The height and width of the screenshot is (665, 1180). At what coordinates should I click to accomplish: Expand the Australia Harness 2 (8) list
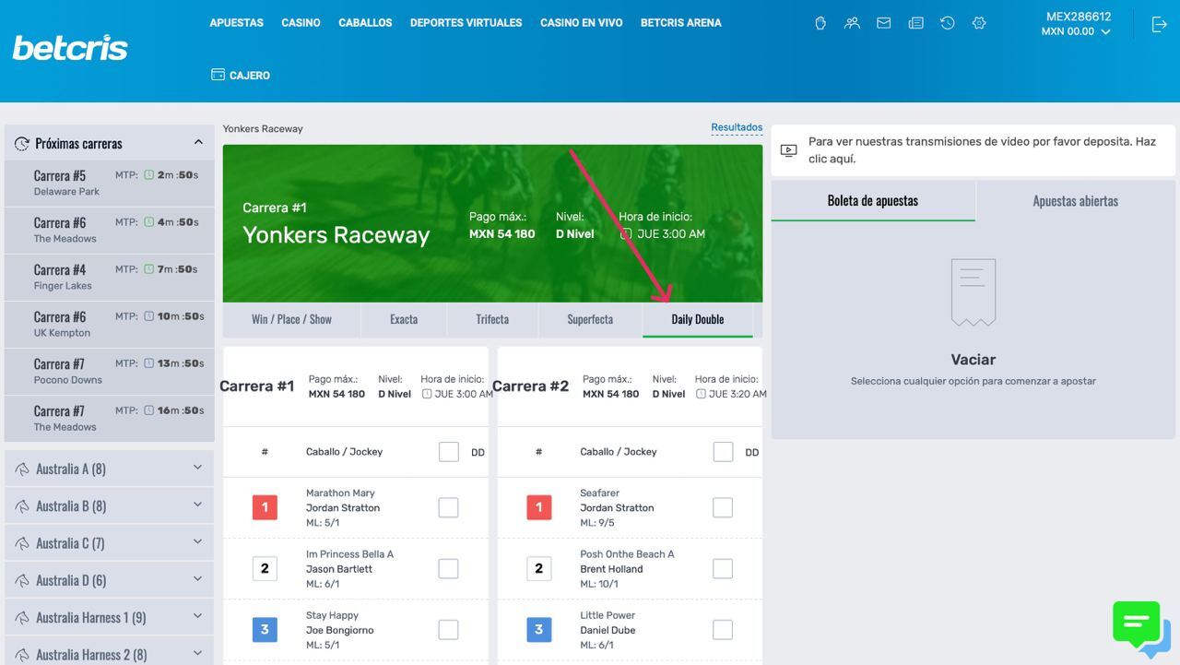point(197,653)
